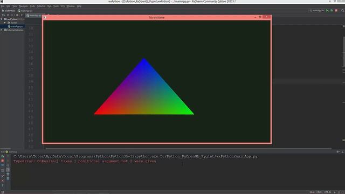This screenshot has height=194, width=345.
Task: Open the View menu
Action: point(15,6)
